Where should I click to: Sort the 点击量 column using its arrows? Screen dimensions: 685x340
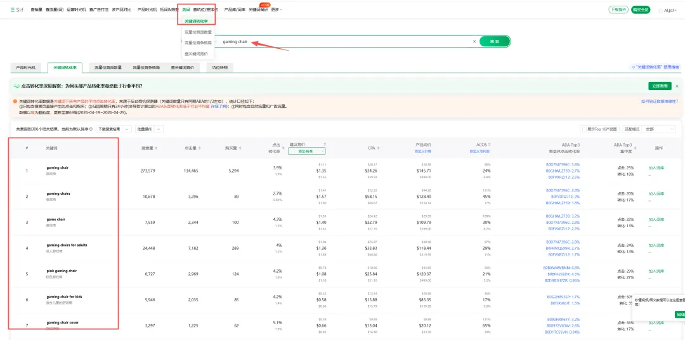(200, 148)
